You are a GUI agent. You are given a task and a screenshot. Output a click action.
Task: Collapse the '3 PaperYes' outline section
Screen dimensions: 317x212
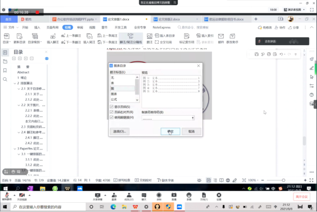(15, 149)
